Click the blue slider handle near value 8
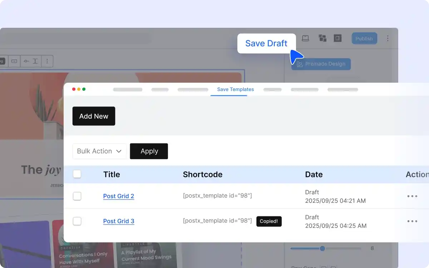The width and height of the screenshot is (429, 268). click(322, 248)
